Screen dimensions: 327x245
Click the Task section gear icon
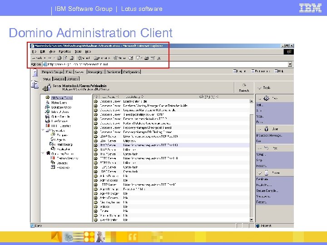(266, 98)
